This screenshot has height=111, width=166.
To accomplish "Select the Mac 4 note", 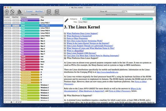I will [x=33, y=46].
